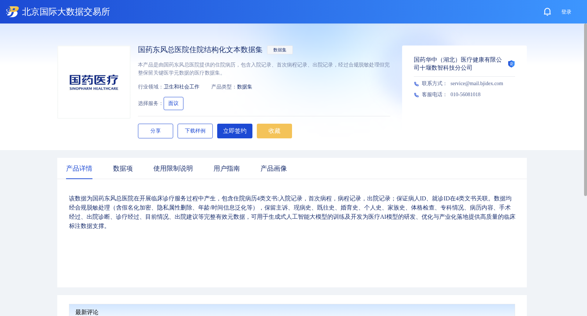The width and height of the screenshot is (587, 316).
Task: Click the product title 国药东风总医院住院结构化文本数据集
Action: (x=200, y=50)
